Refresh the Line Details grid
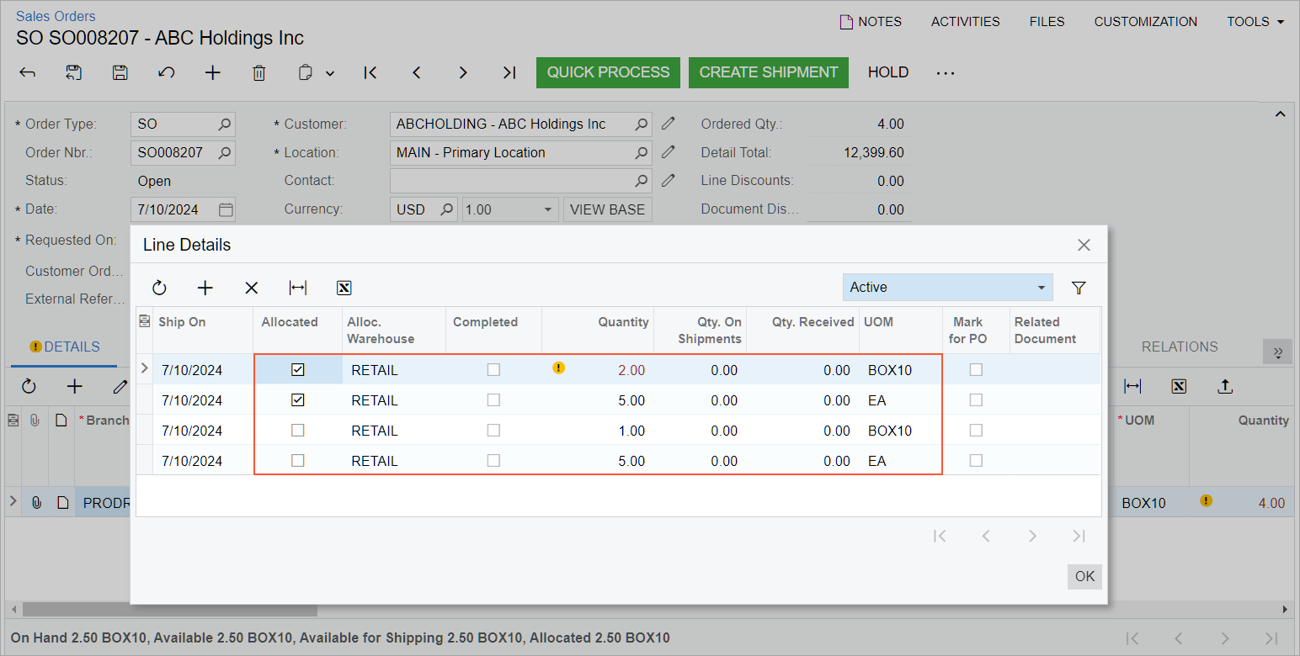Screen dimensions: 1300x656 click(x=159, y=288)
